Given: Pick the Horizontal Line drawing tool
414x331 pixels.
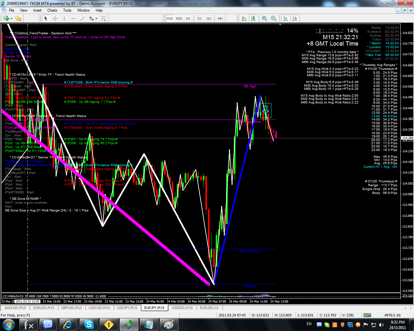Looking at the screenshot, I should pyautogui.click(x=73, y=18).
